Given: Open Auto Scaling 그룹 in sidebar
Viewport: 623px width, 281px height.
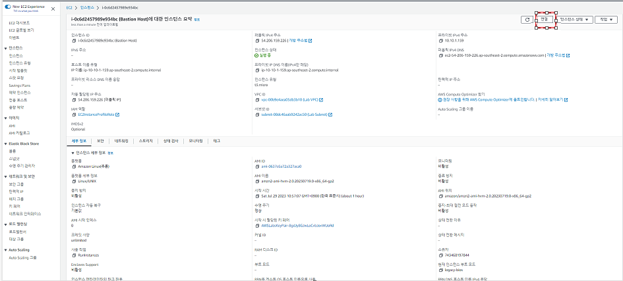Looking at the screenshot, I should pos(22,257).
